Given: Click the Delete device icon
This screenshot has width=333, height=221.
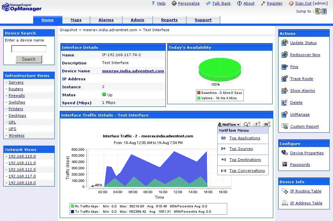Looking at the screenshot, I should (285, 103).
